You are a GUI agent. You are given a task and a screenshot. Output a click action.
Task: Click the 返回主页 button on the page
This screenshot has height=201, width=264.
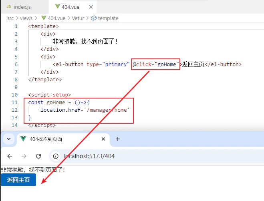pyautogui.click(x=18, y=180)
